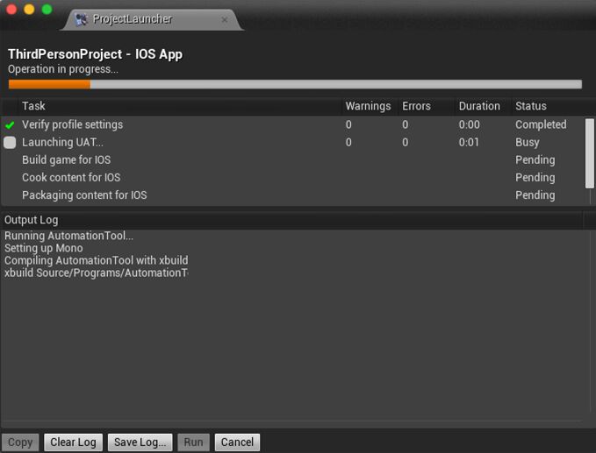Click the 0:01 duration value
This screenshot has height=453, width=596.
pyautogui.click(x=469, y=142)
